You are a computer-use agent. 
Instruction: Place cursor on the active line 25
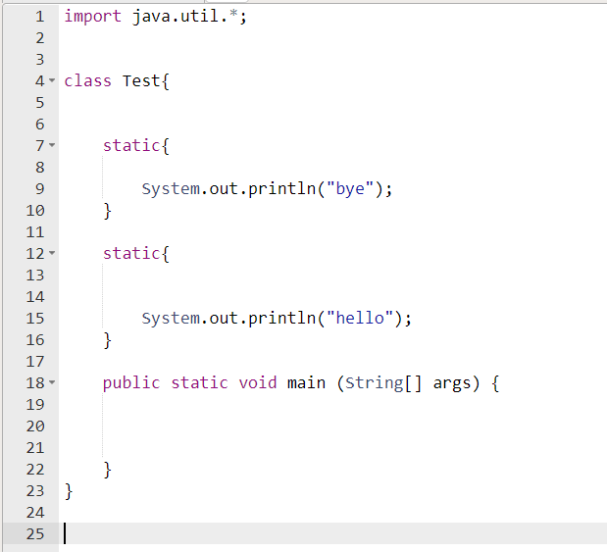pos(333,533)
